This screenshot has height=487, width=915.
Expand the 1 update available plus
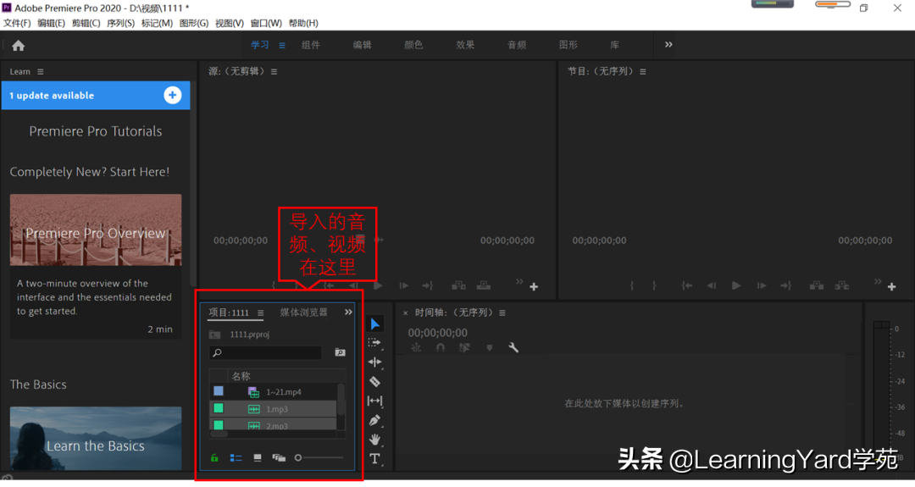[172, 95]
